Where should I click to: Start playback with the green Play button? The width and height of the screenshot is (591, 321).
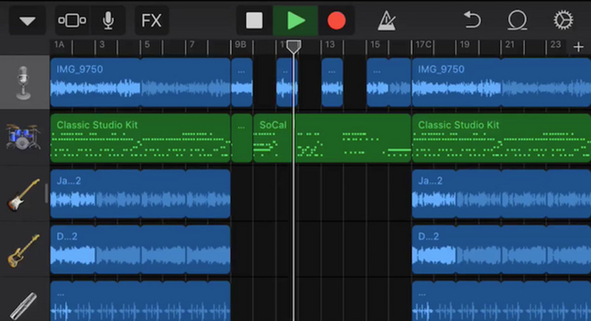(x=295, y=21)
